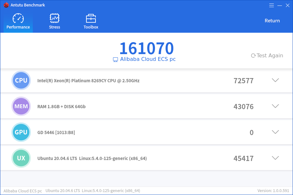This screenshot has width=293, height=195.
Task: Click the CPU round badge icon
Action: coord(21,80)
